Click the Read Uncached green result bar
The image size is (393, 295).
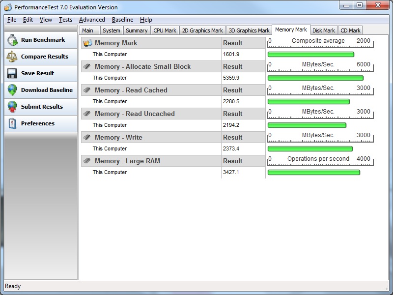pos(307,125)
